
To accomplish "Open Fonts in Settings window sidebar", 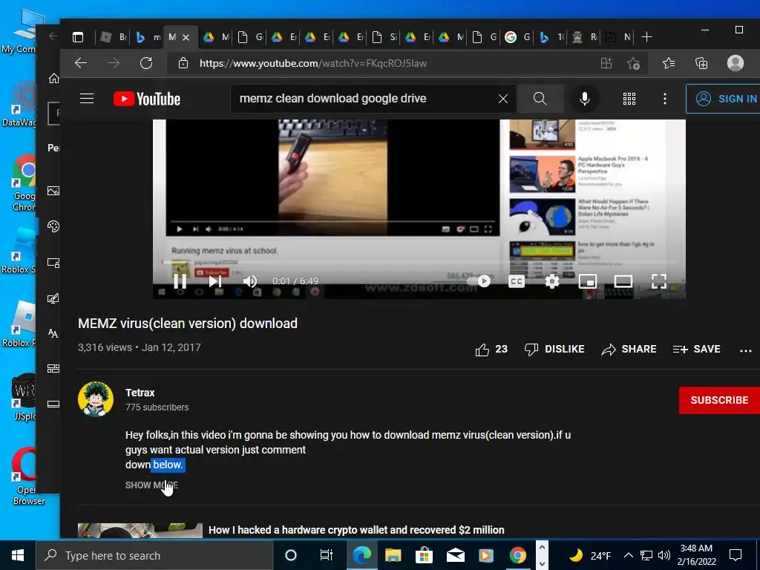I will coord(53,333).
